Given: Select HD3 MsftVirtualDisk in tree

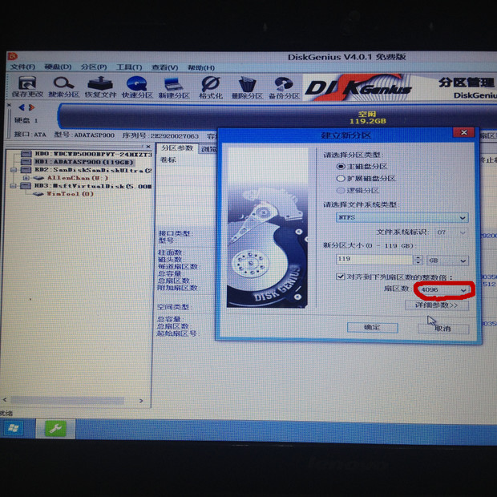Looking at the screenshot, I should tap(87, 186).
